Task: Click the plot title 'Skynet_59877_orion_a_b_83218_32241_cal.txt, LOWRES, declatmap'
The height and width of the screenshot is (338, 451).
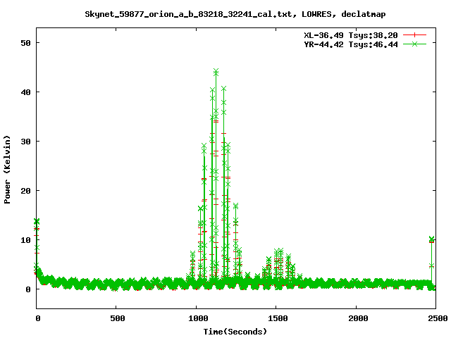Action: coord(235,14)
